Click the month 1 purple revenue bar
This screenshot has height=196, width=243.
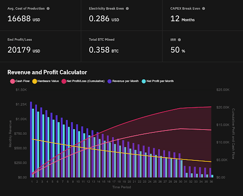click(31, 140)
